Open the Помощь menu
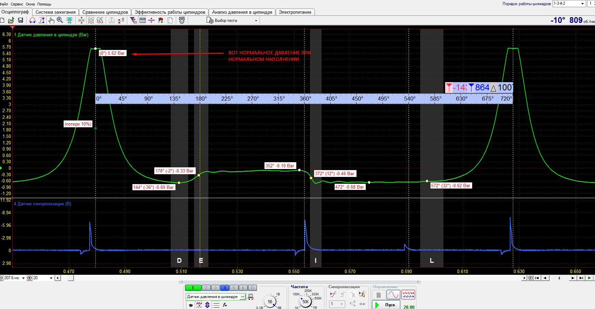The width and height of the screenshot is (595, 309). (44, 4)
